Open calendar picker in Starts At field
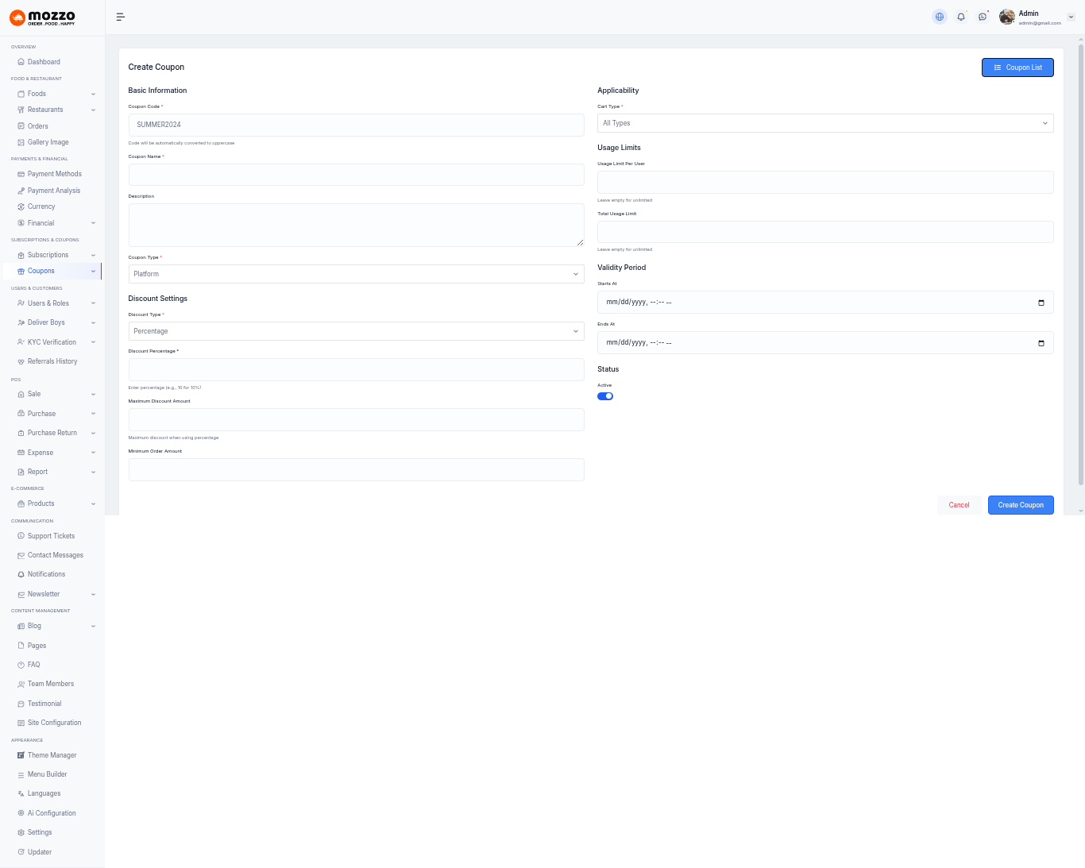Image resolution: width=1085 pixels, height=868 pixels. point(1041,303)
